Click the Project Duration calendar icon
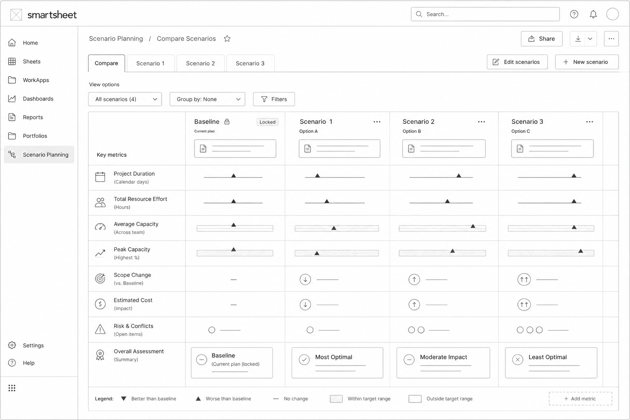Viewport: 630px width, 420px height. tap(100, 177)
